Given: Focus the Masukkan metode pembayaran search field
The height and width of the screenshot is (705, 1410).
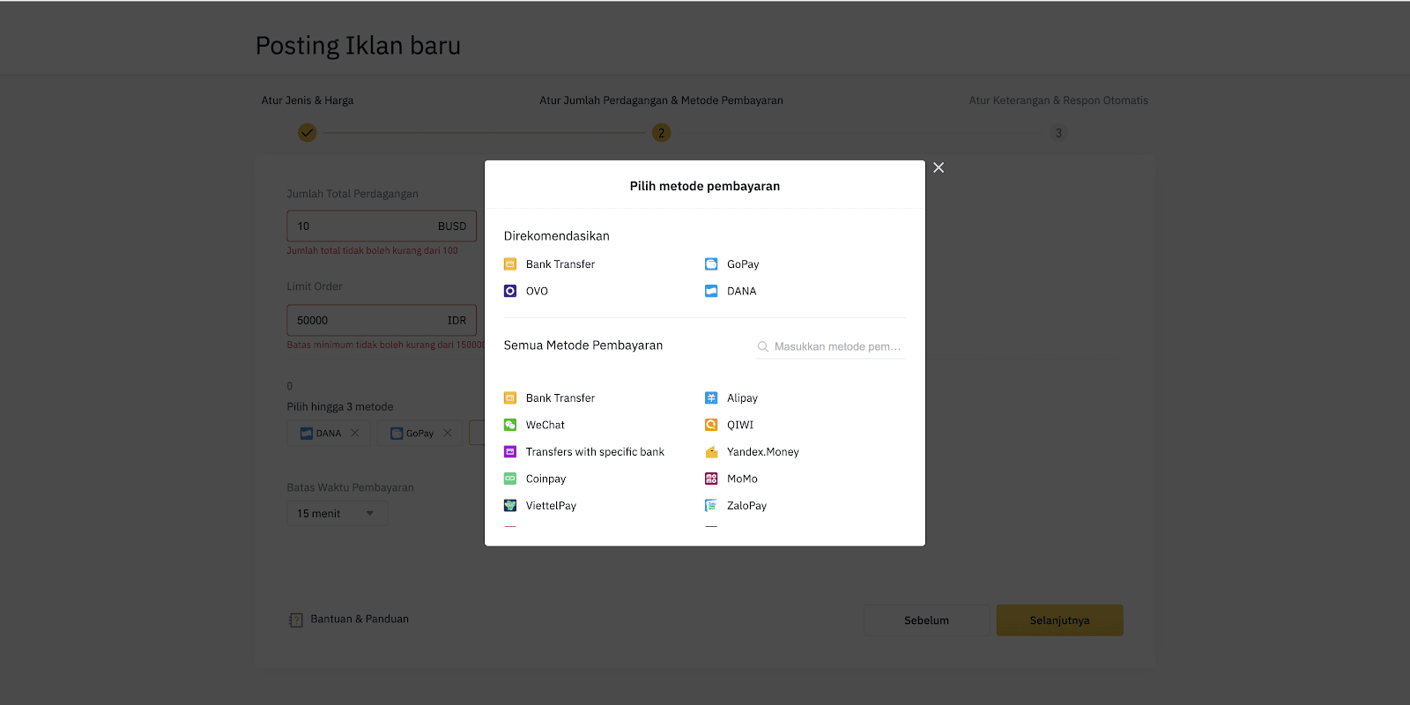Looking at the screenshot, I should (x=831, y=346).
